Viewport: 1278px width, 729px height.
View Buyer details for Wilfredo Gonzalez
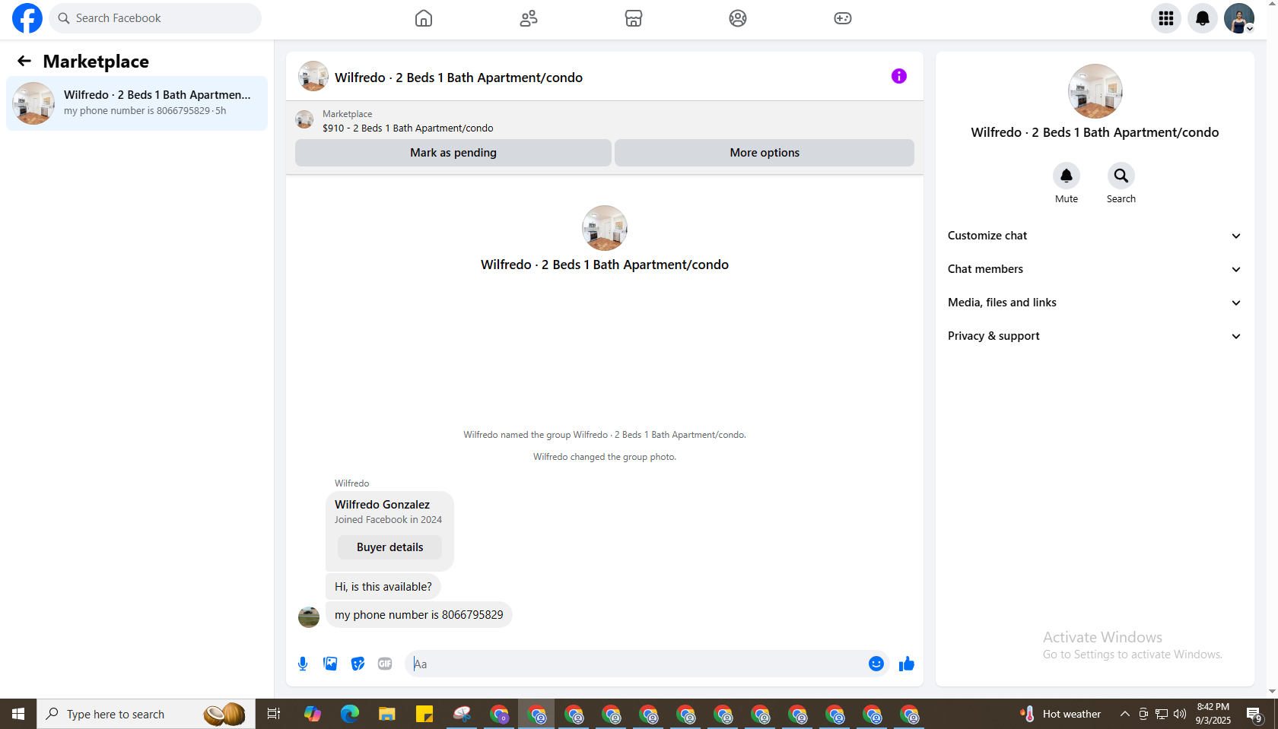click(389, 547)
